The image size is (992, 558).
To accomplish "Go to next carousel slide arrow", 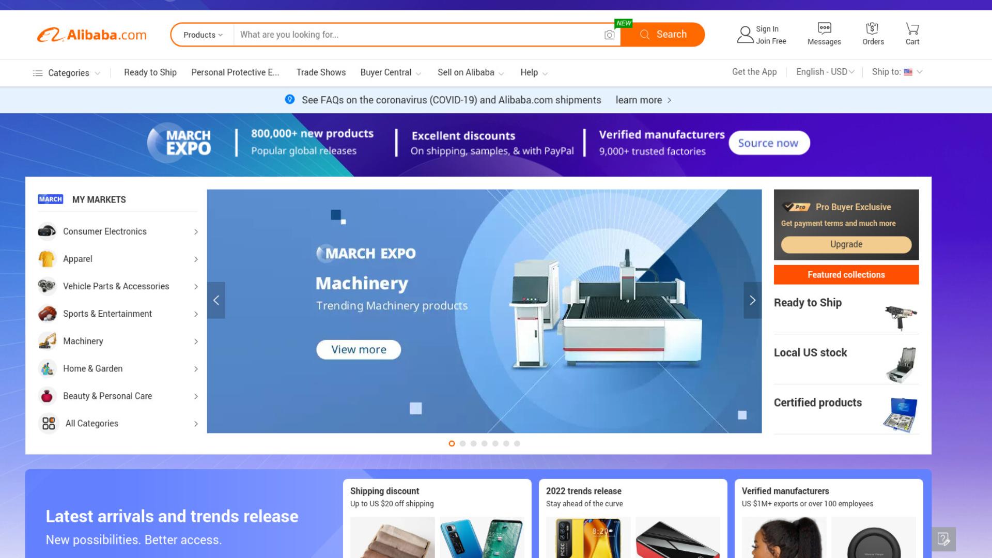I will 752,300.
